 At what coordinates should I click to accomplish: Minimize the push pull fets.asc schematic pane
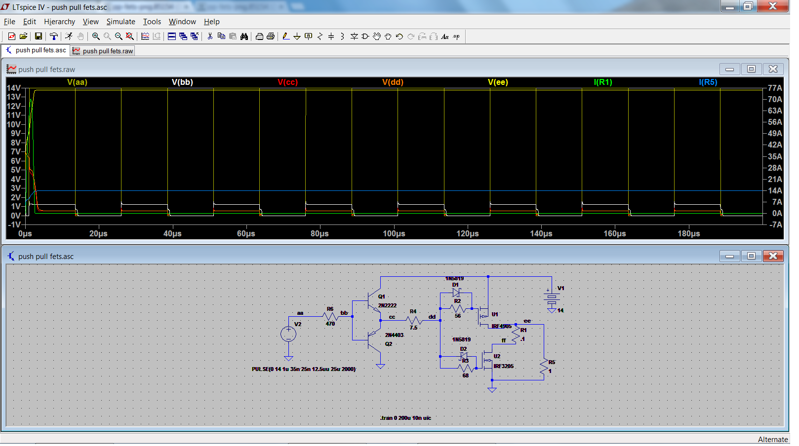pyautogui.click(x=729, y=256)
